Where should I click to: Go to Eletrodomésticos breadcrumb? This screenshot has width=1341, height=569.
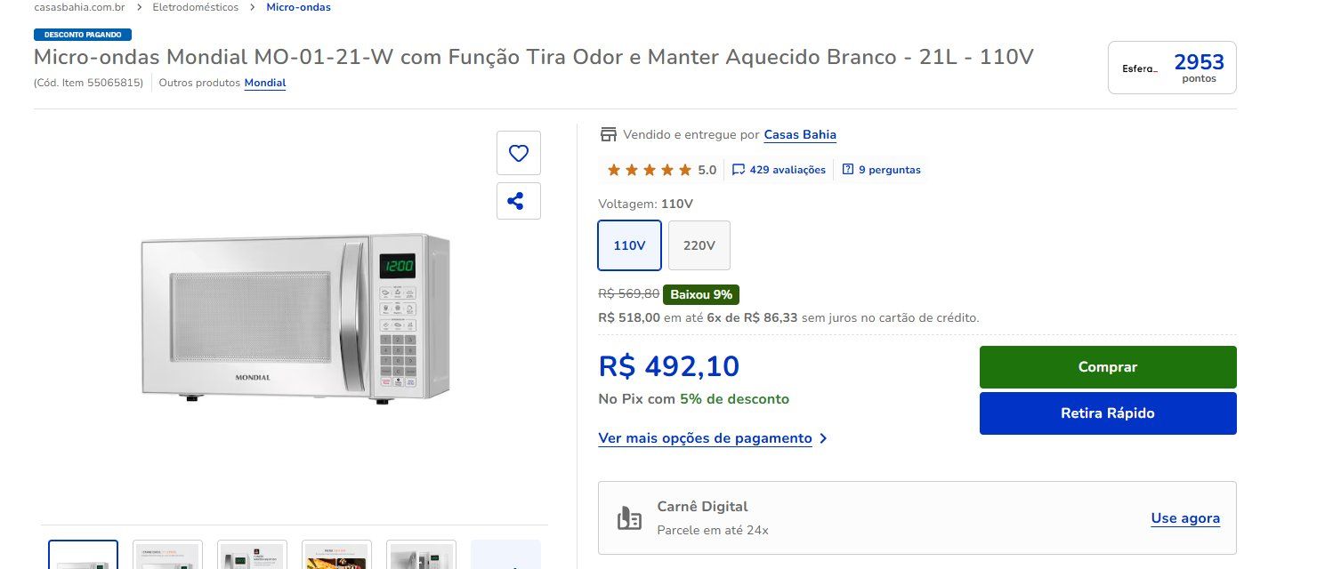point(196,7)
